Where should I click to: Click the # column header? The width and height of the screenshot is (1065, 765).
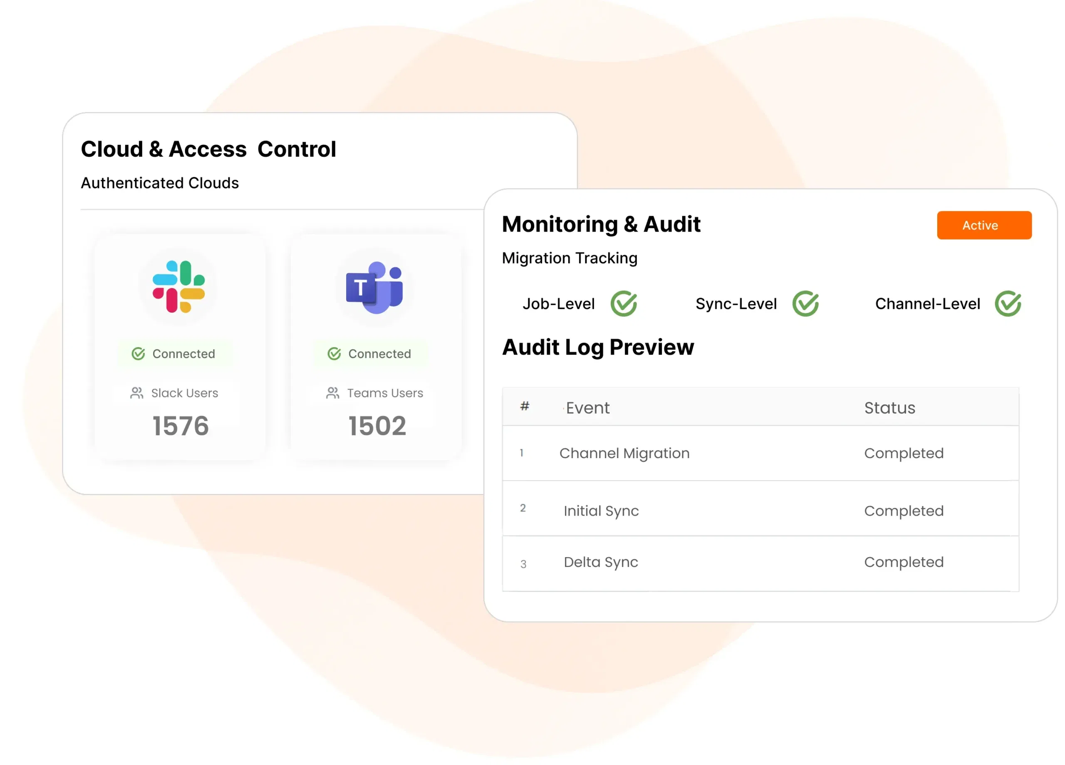[x=525, y=407]
